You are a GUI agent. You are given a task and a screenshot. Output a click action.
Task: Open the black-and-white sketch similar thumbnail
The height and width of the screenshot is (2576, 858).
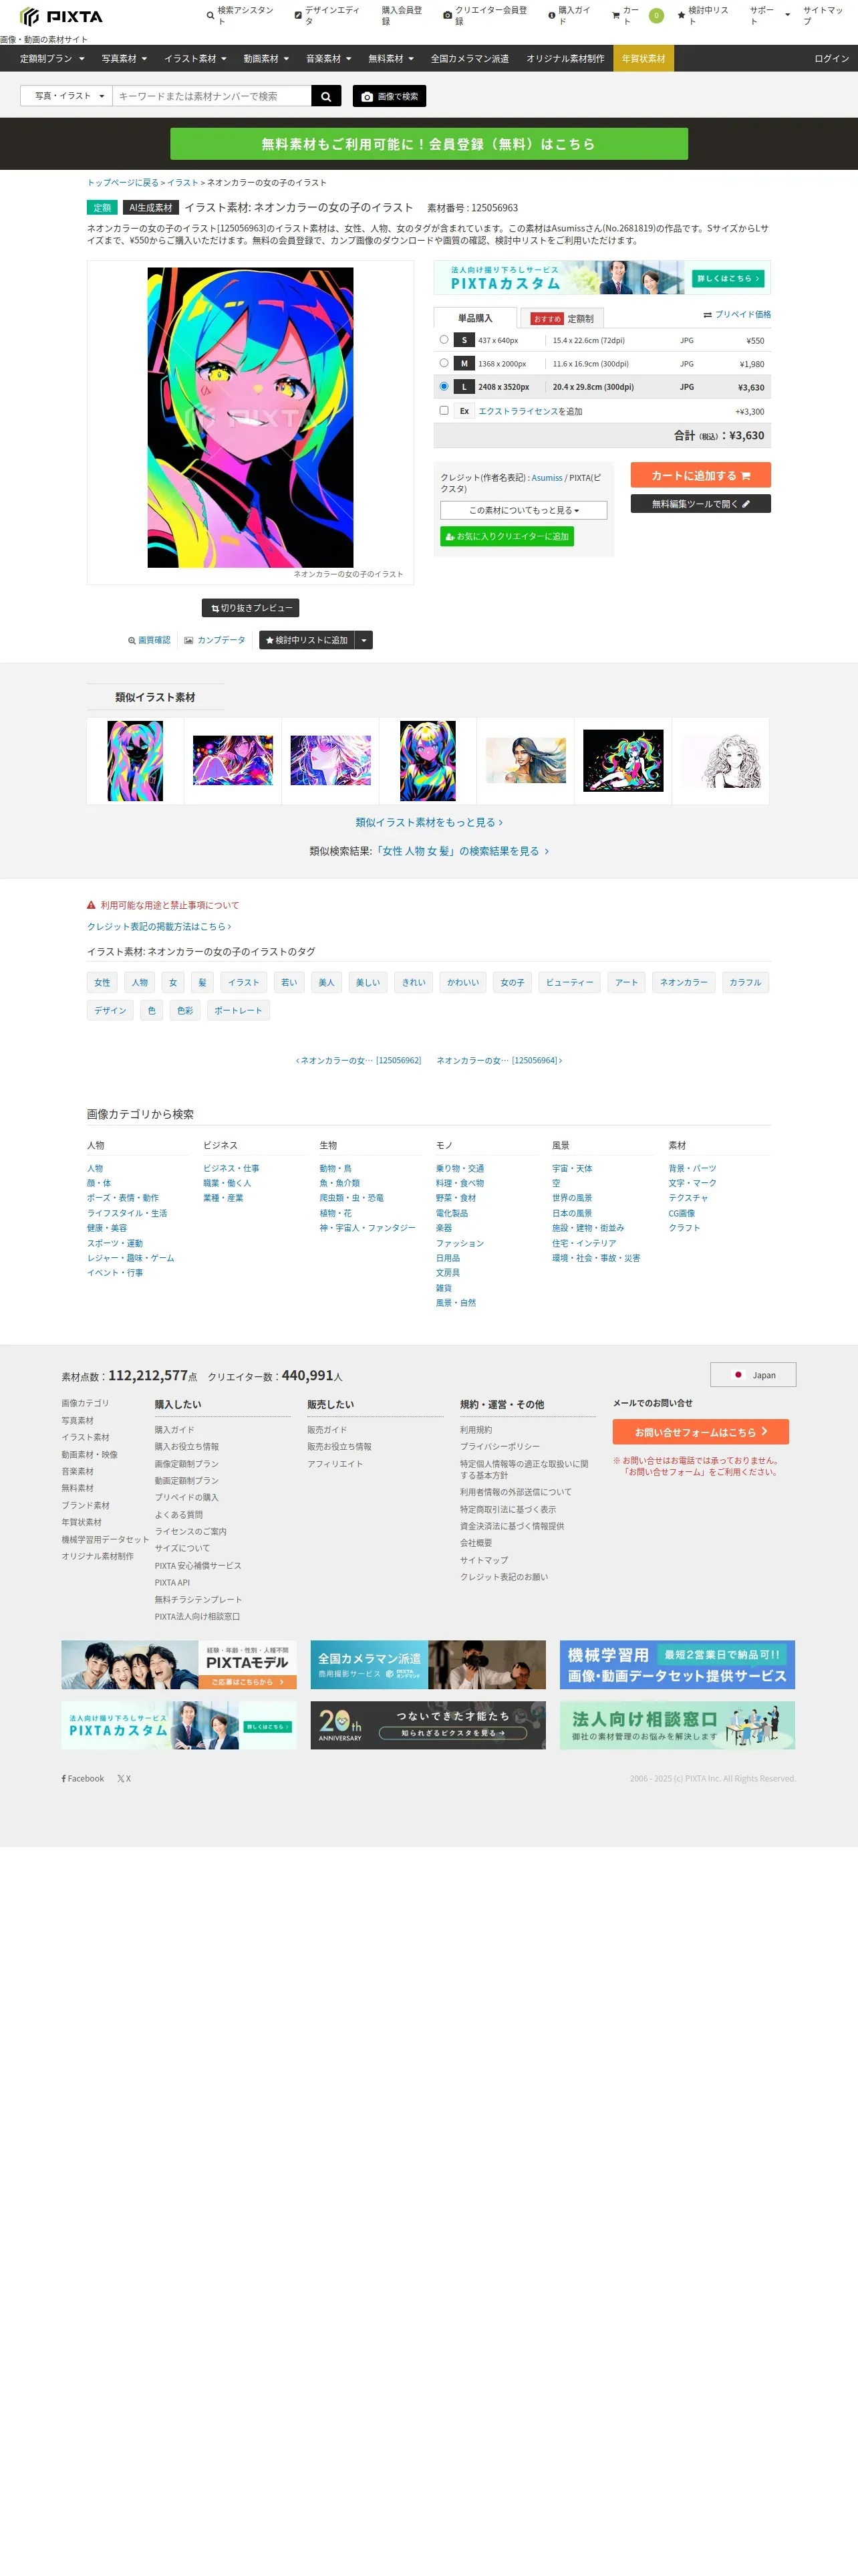tap(720, 761)
